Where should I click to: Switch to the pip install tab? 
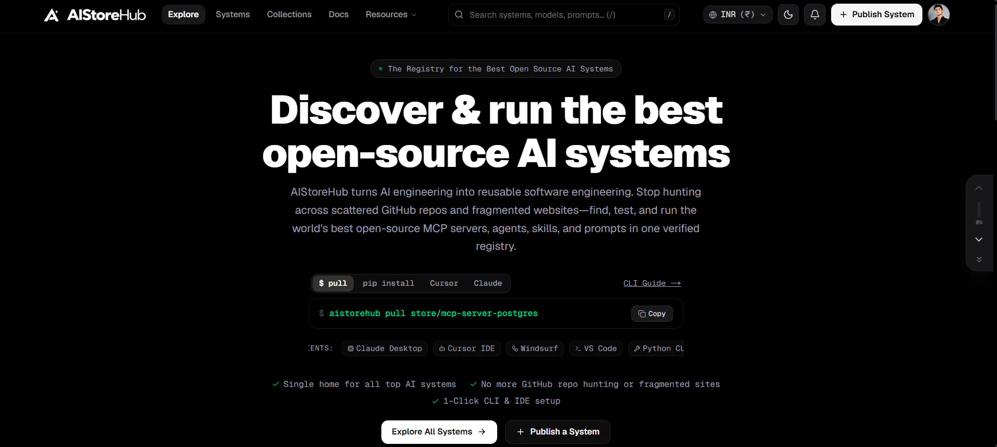coord(389,283)
